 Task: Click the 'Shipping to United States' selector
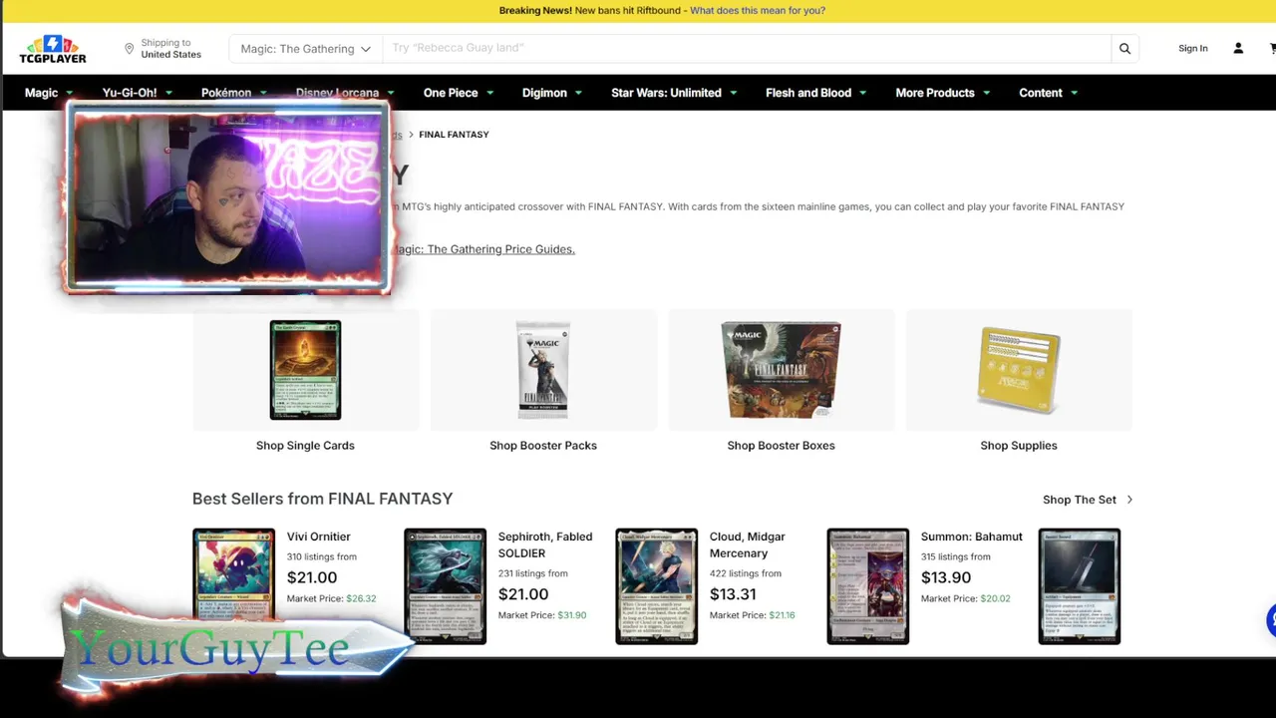tap(162, 48)
